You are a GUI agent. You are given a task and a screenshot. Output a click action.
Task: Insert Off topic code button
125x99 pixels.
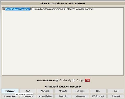[80, 91]
